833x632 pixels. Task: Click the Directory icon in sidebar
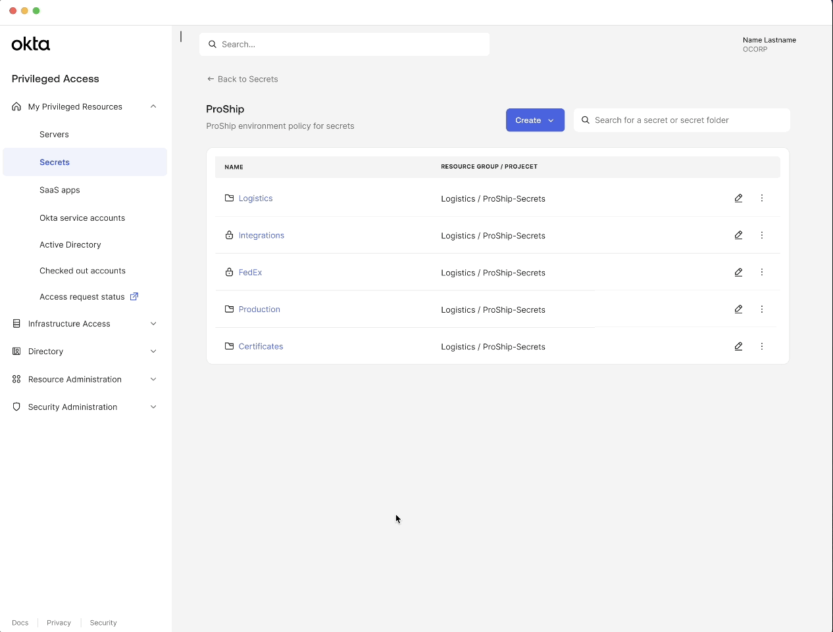(16, 351)
